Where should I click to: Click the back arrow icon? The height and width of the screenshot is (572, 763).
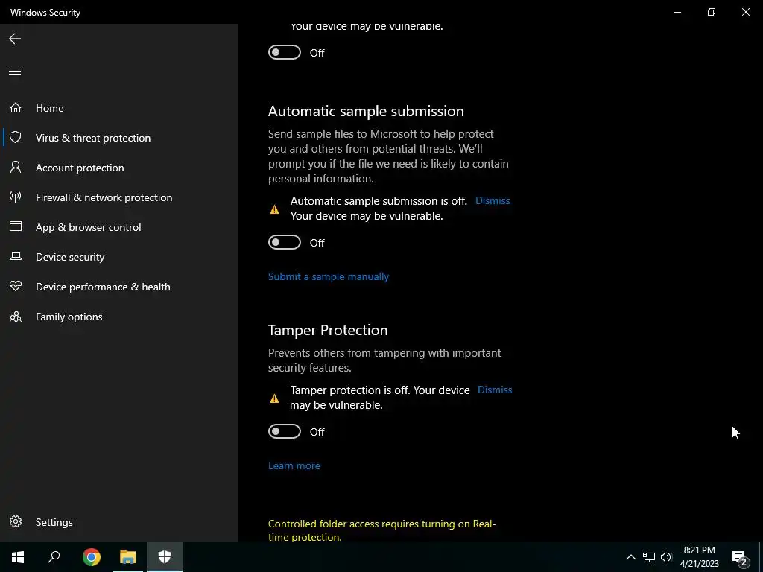pos(15,39)
